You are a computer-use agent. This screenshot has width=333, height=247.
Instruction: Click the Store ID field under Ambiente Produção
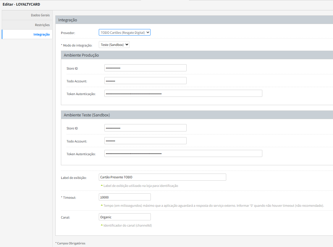pyautogui.click(x=145, y=68)
